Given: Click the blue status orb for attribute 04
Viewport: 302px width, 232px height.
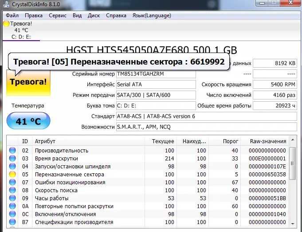Looking at the screenshot, I should click(12, 166).
